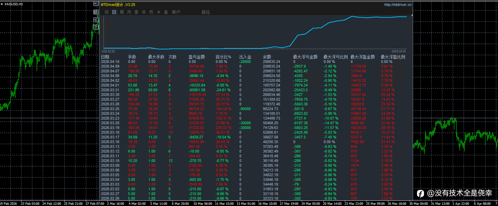Switch to the 综 summary tab
Viewport: 498px width, 206px height.
click(x=107, y=12)
